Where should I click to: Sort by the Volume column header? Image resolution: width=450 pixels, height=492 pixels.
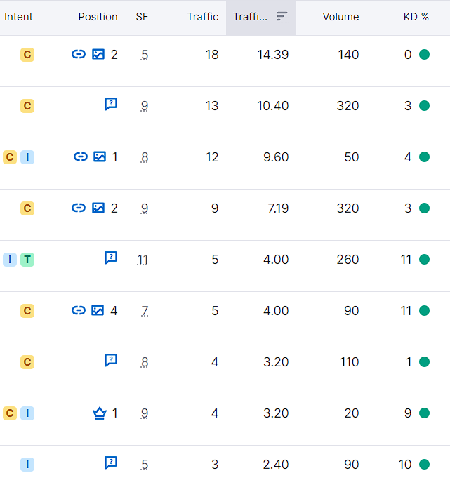pos(340,17)
